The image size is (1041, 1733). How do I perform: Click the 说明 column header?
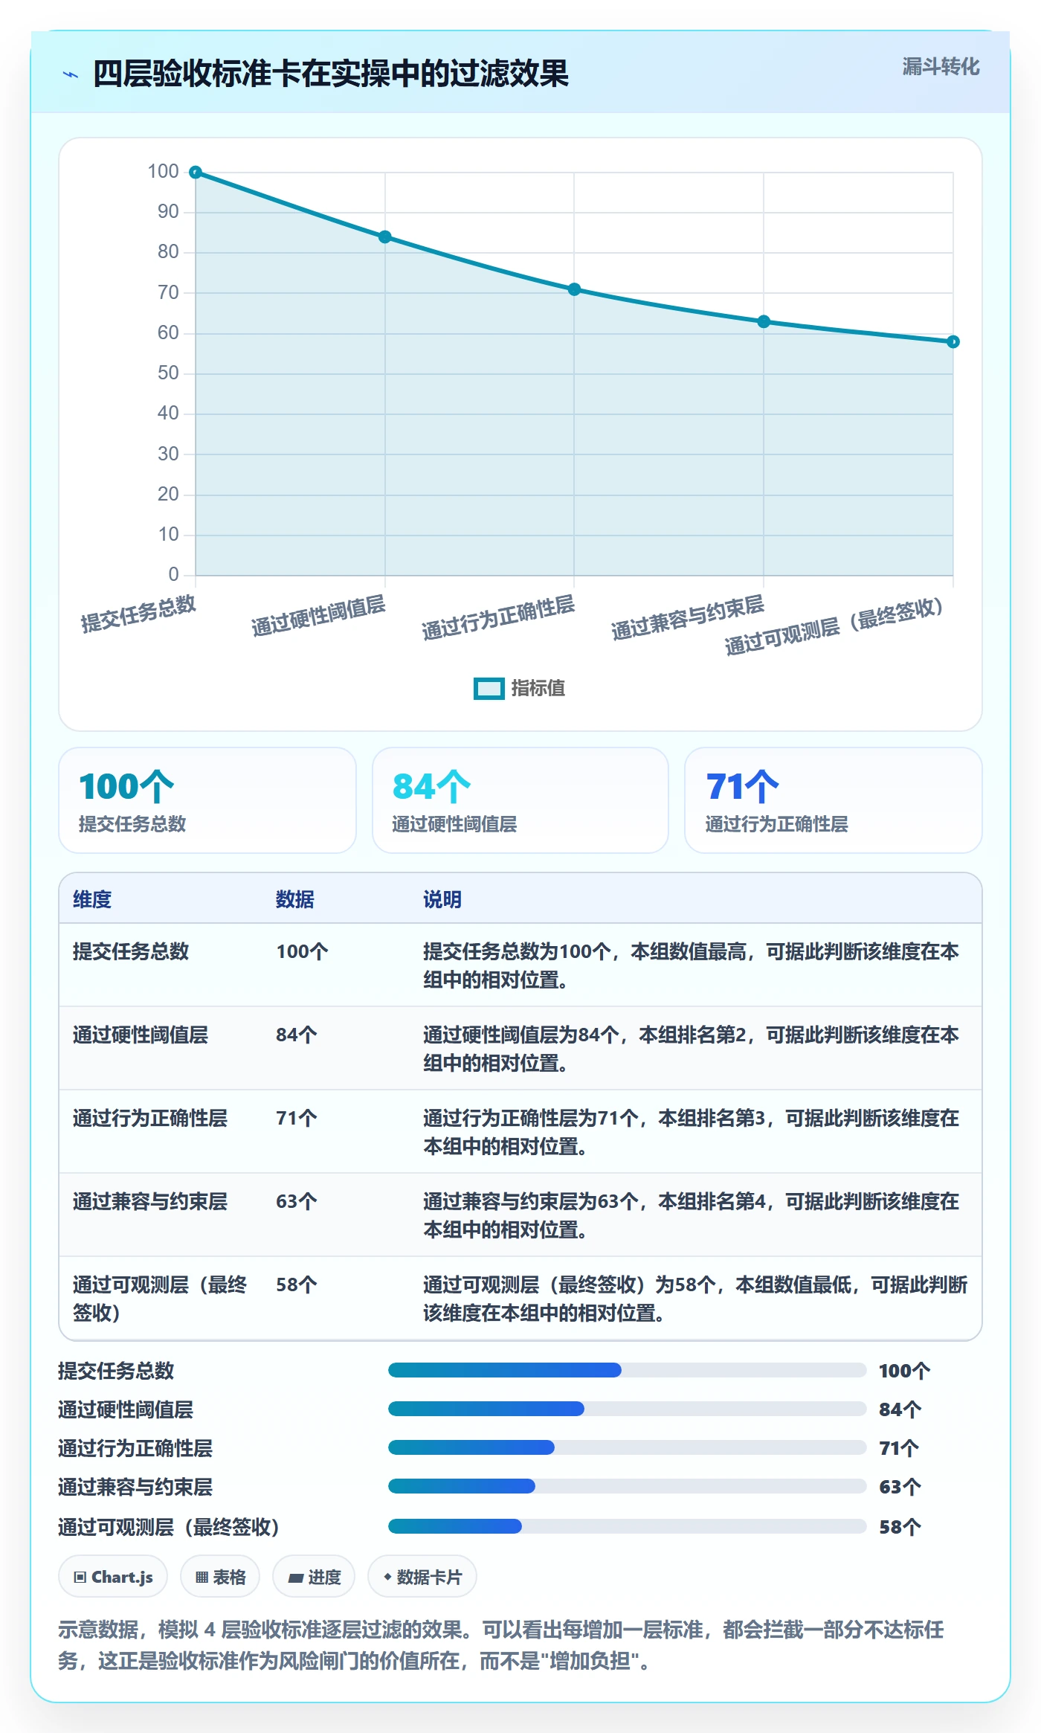point(442,899)
